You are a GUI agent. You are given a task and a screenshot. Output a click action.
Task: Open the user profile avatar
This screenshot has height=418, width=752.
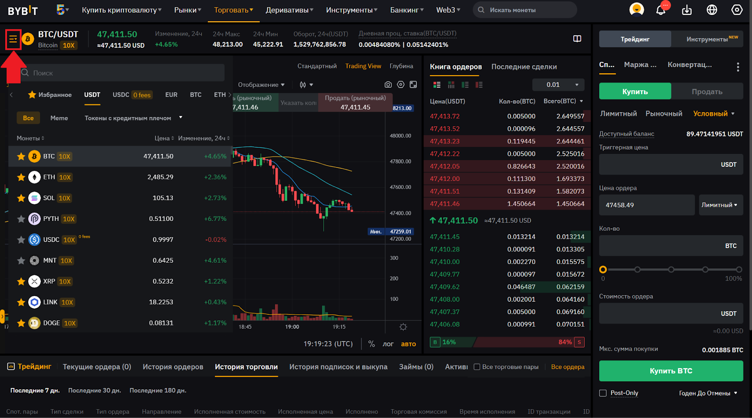(x=636, y=9)
